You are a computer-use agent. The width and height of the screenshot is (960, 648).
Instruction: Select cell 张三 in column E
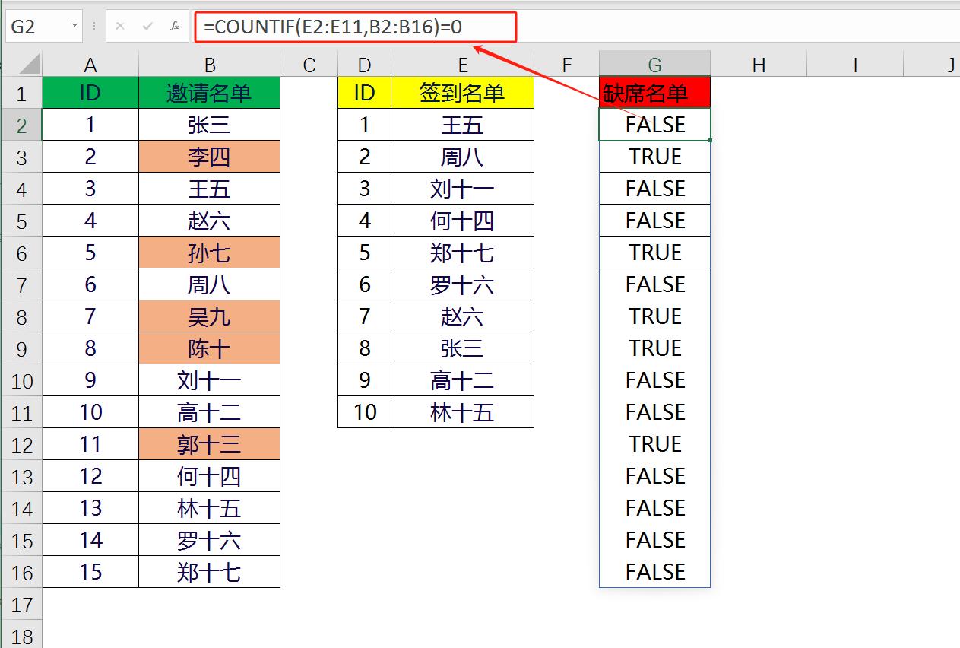coord(462,348)
